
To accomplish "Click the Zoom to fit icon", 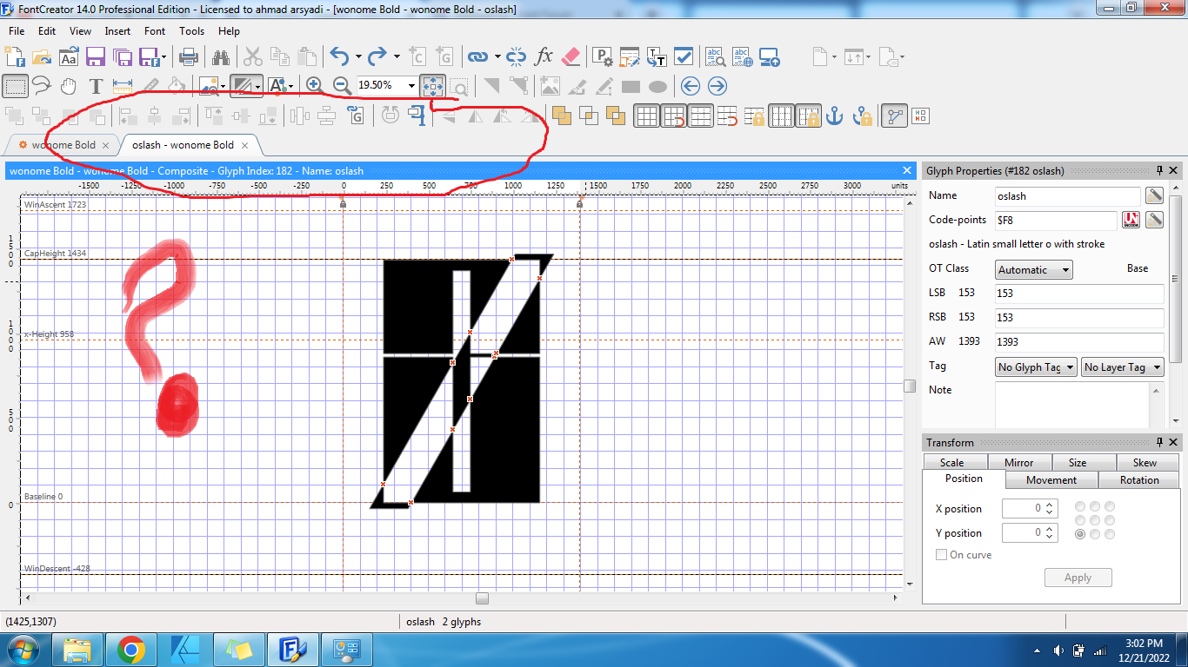I will (x=432, y=86).
